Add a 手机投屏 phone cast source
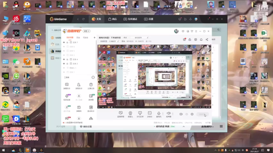This screenshot has height=153, width=273. 140,114
